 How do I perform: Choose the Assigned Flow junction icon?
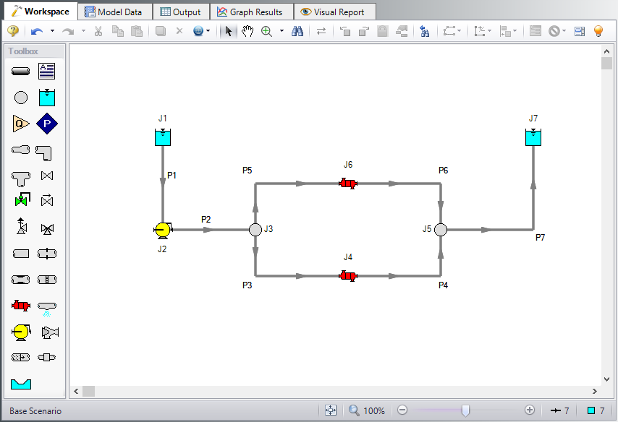pyautogui.click(x=20, y=124)
